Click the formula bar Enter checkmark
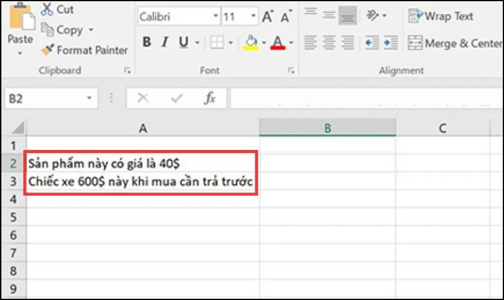504x300 pixels. pos(176,98)
